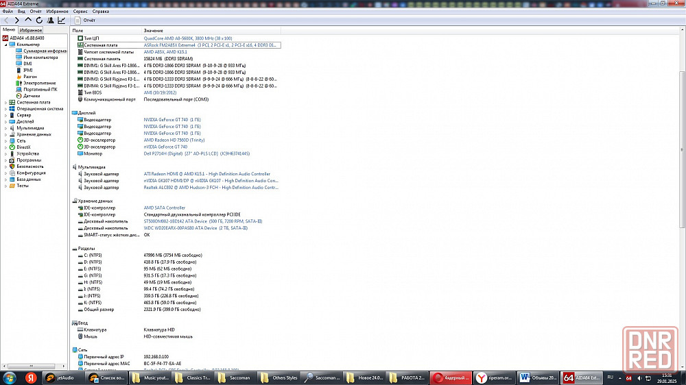
Task: Select the IPMI tree item
Action: tap(27, 70)
